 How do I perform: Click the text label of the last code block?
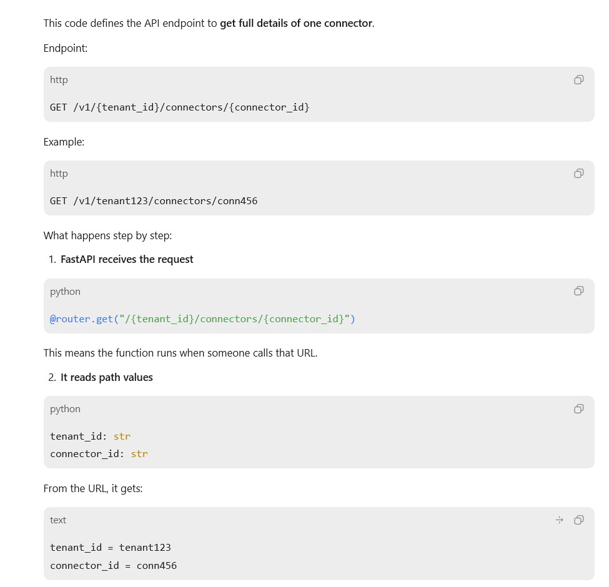[x=58, y=520]
